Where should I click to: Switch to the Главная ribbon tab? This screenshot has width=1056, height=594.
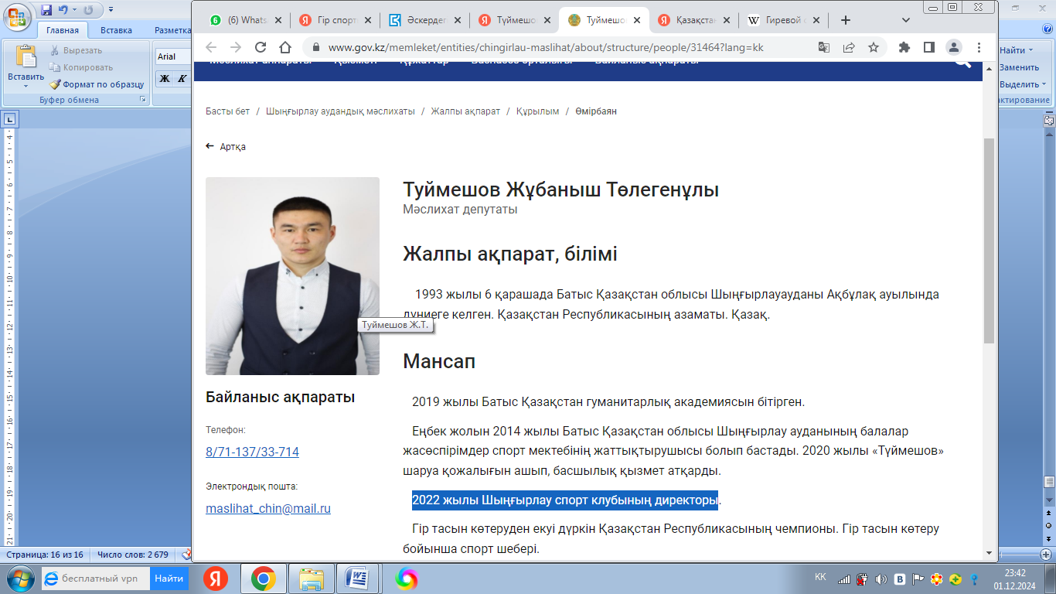tap(63, 30)
